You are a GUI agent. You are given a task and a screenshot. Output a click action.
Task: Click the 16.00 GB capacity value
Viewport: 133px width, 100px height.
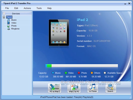[x=93, y=31]
